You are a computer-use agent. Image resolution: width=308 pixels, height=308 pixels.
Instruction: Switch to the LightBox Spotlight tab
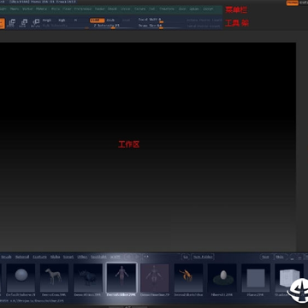(98, 257)
